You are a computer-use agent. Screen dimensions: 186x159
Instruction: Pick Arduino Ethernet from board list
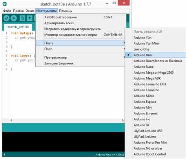pyautogui.click(x=156, y=113)
